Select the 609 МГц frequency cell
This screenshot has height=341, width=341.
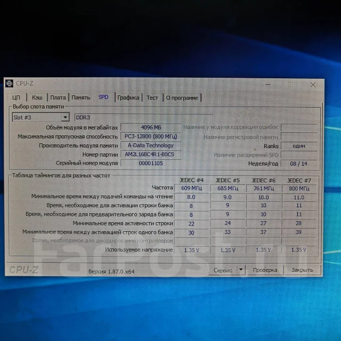click(x=192, y=188)
